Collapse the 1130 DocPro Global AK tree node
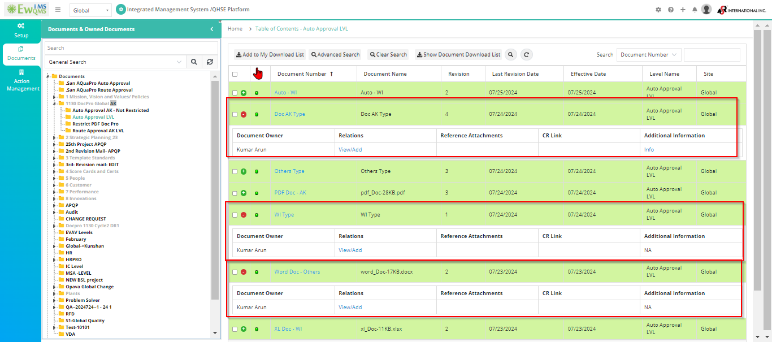772x342 pixels. pyautogui.click(x=55, y=103)
